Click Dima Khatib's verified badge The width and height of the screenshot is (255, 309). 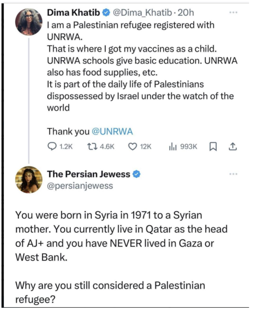(x=105, y=13)
